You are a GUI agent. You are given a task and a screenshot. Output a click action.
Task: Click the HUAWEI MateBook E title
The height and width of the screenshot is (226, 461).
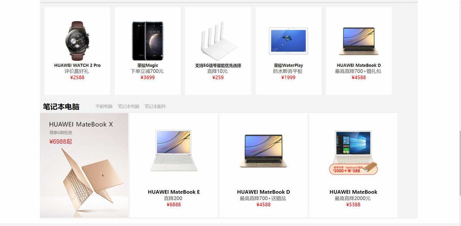click(174, 192)
